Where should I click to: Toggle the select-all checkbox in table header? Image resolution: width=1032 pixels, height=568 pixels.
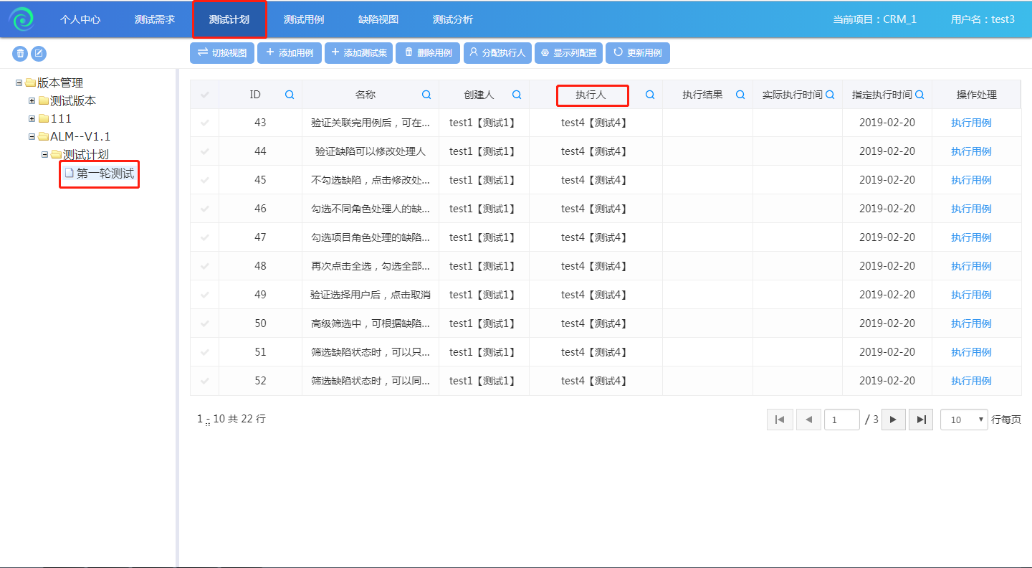tap(205, 95)
